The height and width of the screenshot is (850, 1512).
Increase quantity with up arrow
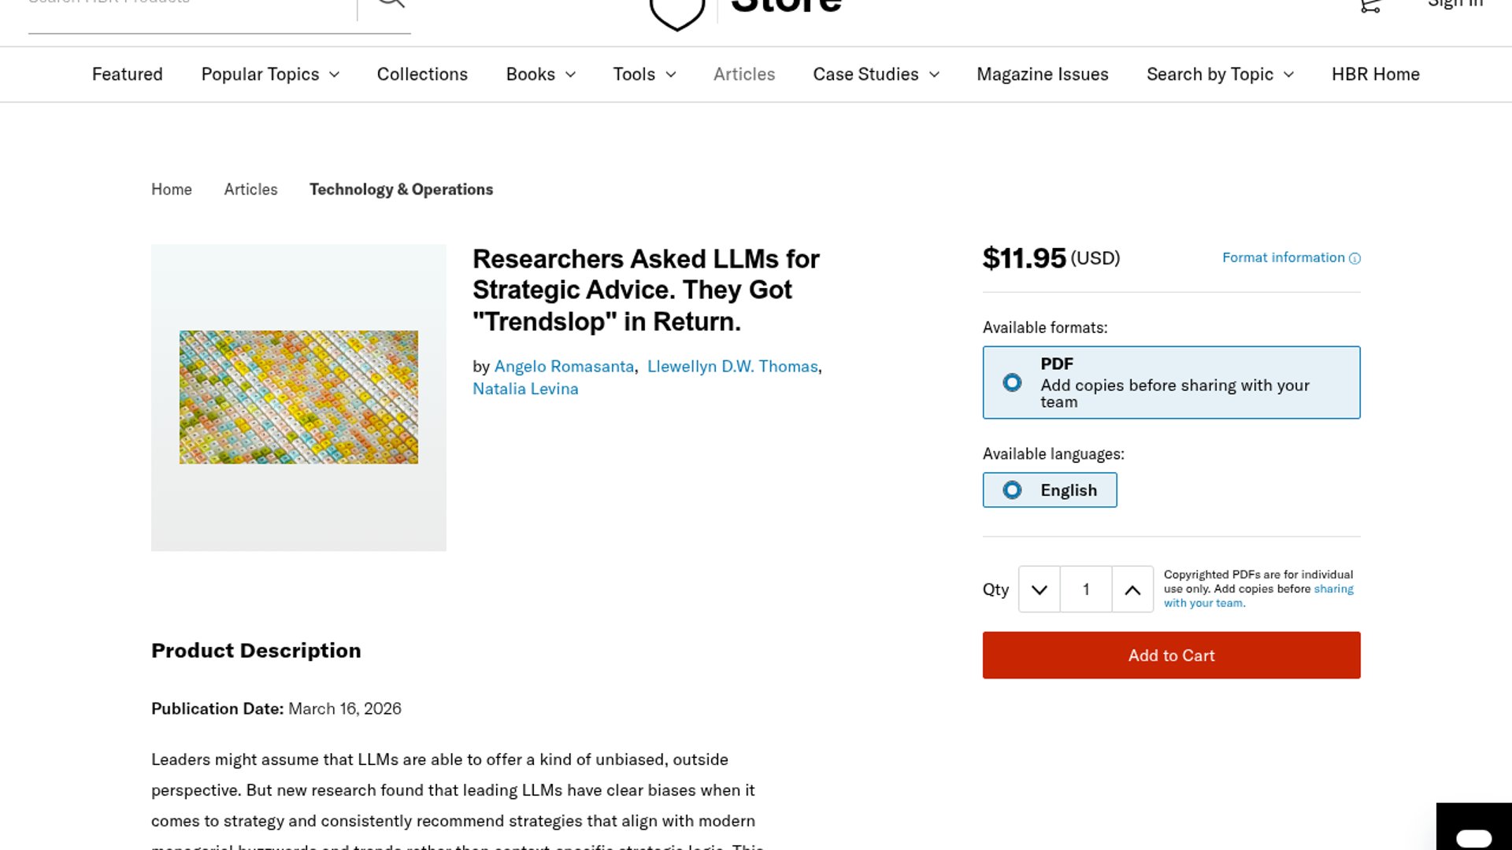pyautogui.click(x=1132, y=589)
